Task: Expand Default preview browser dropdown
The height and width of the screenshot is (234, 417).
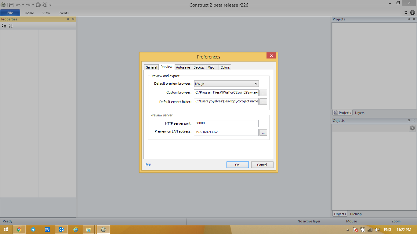Action: [226, 83]
